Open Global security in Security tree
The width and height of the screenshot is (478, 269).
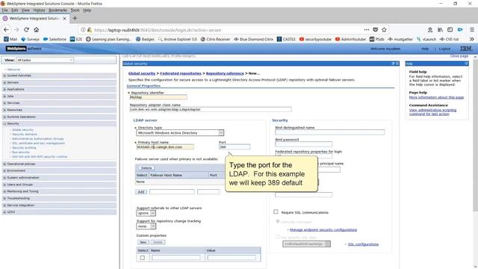pos(22,129)
